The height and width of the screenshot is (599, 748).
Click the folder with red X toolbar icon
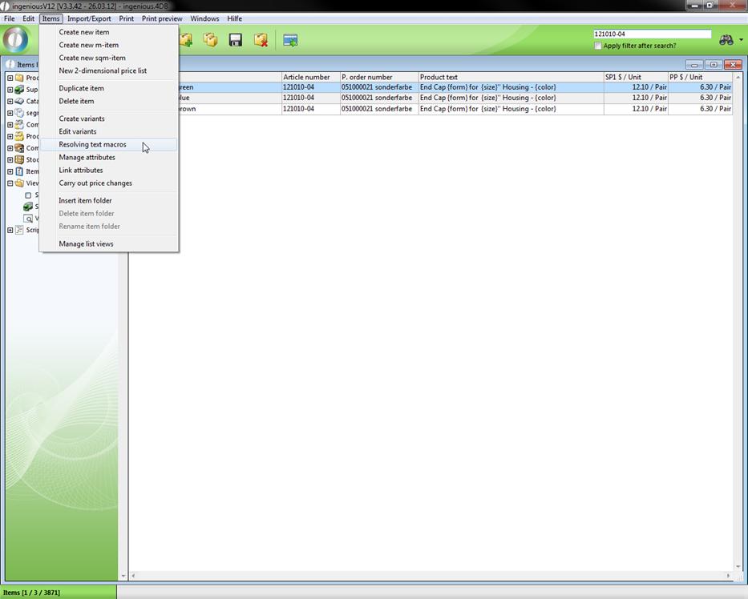[261, 40]
